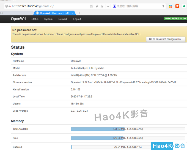This screenshot has width=187, height=151.
Task: Open the System dropdown menu
Action: click(50, 19)
